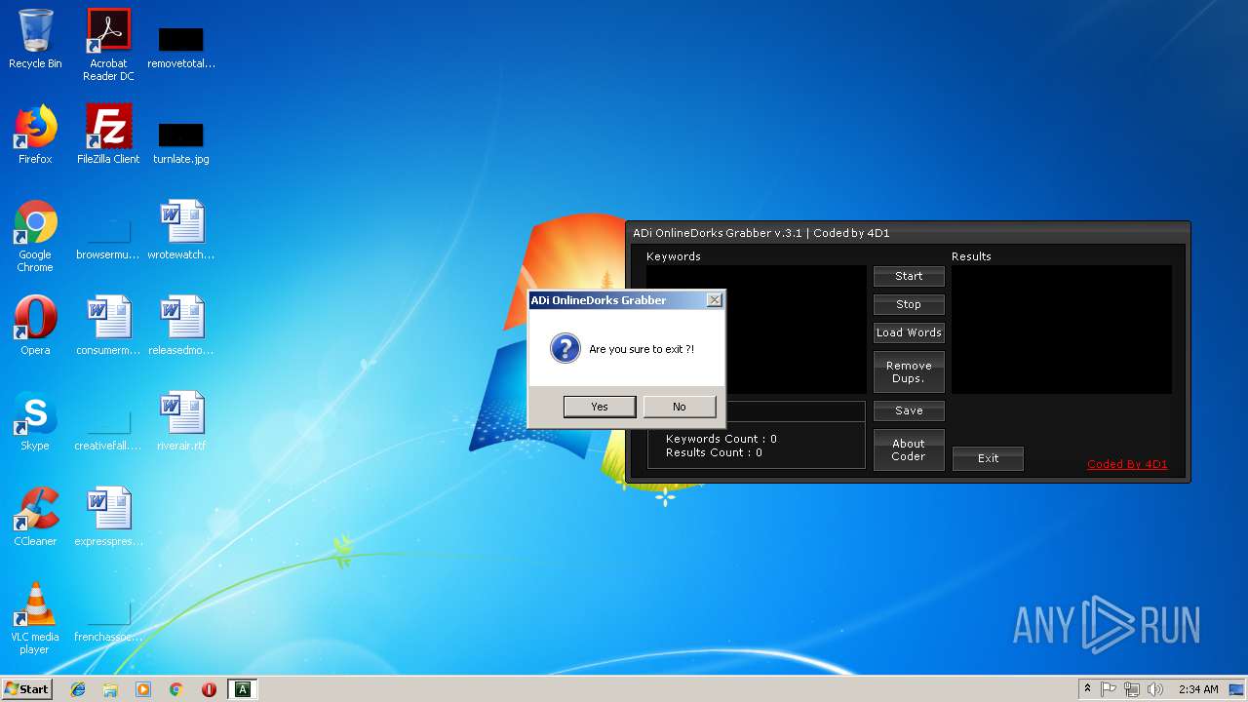Launch Opera from the desktop

(35, 326)
